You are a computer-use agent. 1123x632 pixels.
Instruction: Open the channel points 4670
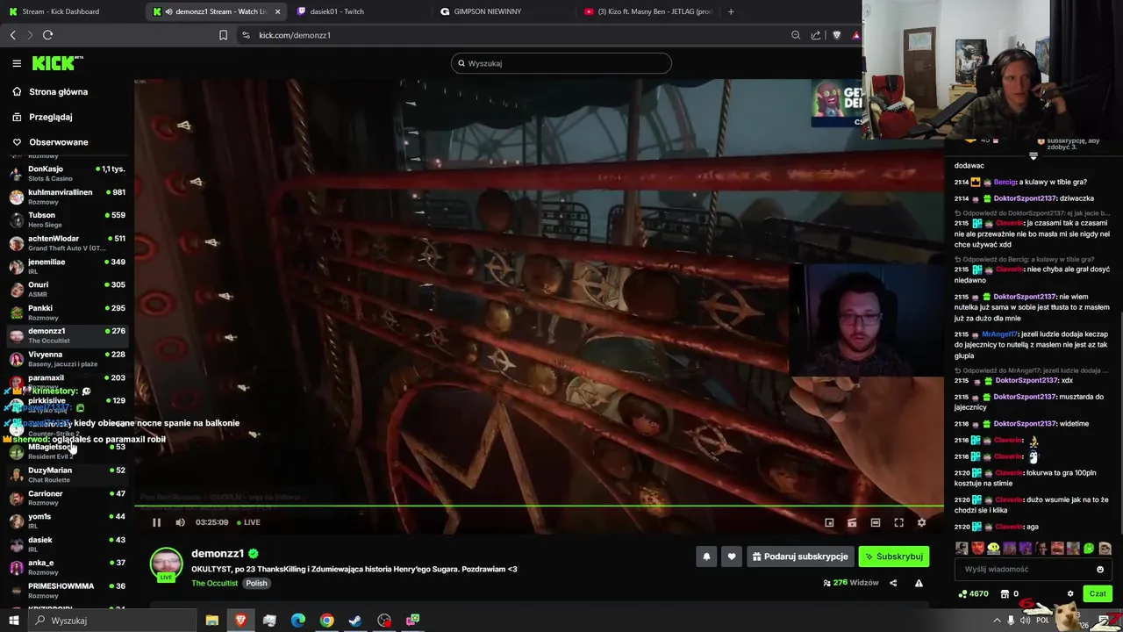tap(974, 594)
